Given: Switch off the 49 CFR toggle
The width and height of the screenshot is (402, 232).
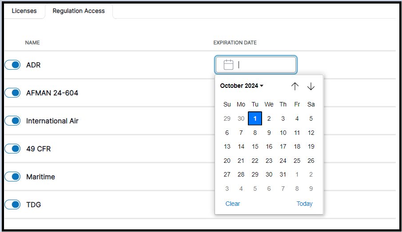Looking at the screenshot, I should coord(13,149).
